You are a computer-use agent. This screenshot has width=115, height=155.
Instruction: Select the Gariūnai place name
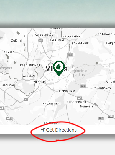(x=7, y=85)
